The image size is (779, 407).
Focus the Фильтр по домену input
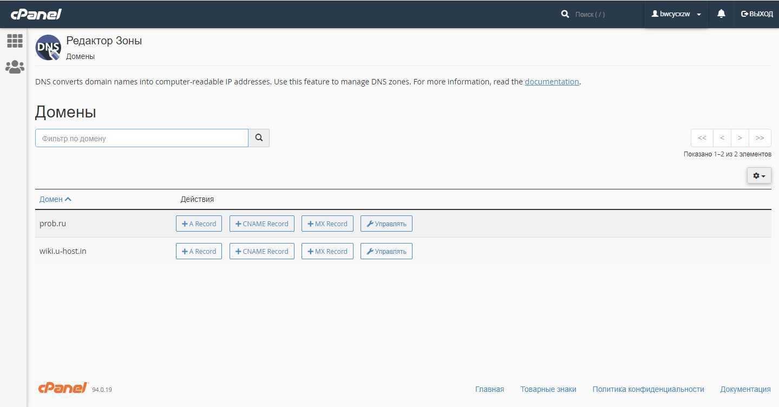pyautogui.click(x=142, y=138)
